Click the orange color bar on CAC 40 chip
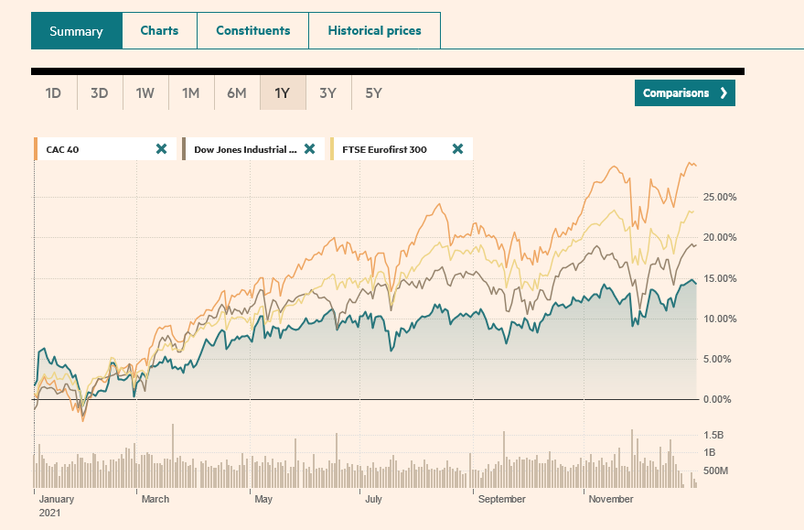Image resolution: width=804 pixels, height=530 pixels. [36, 148]
